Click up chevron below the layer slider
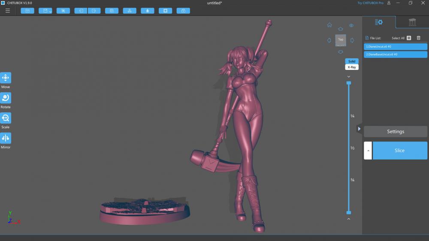 click(x=349, y=219)
